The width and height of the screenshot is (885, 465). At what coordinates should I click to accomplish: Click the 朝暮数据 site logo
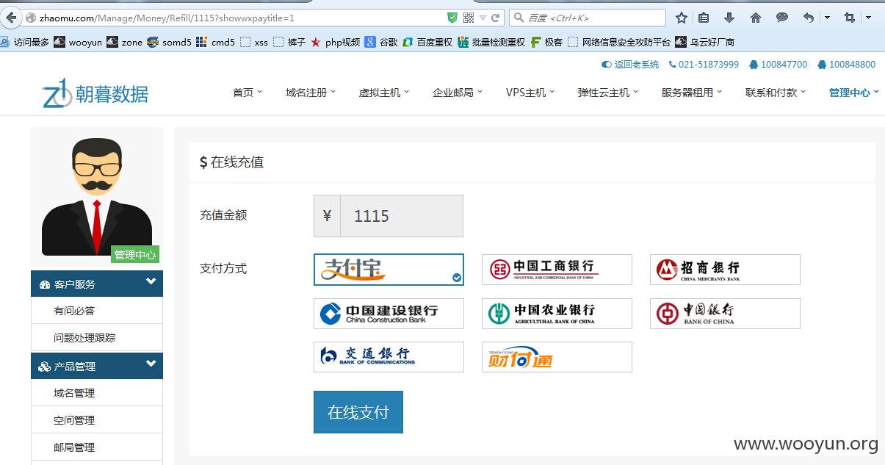pos(95,93)
